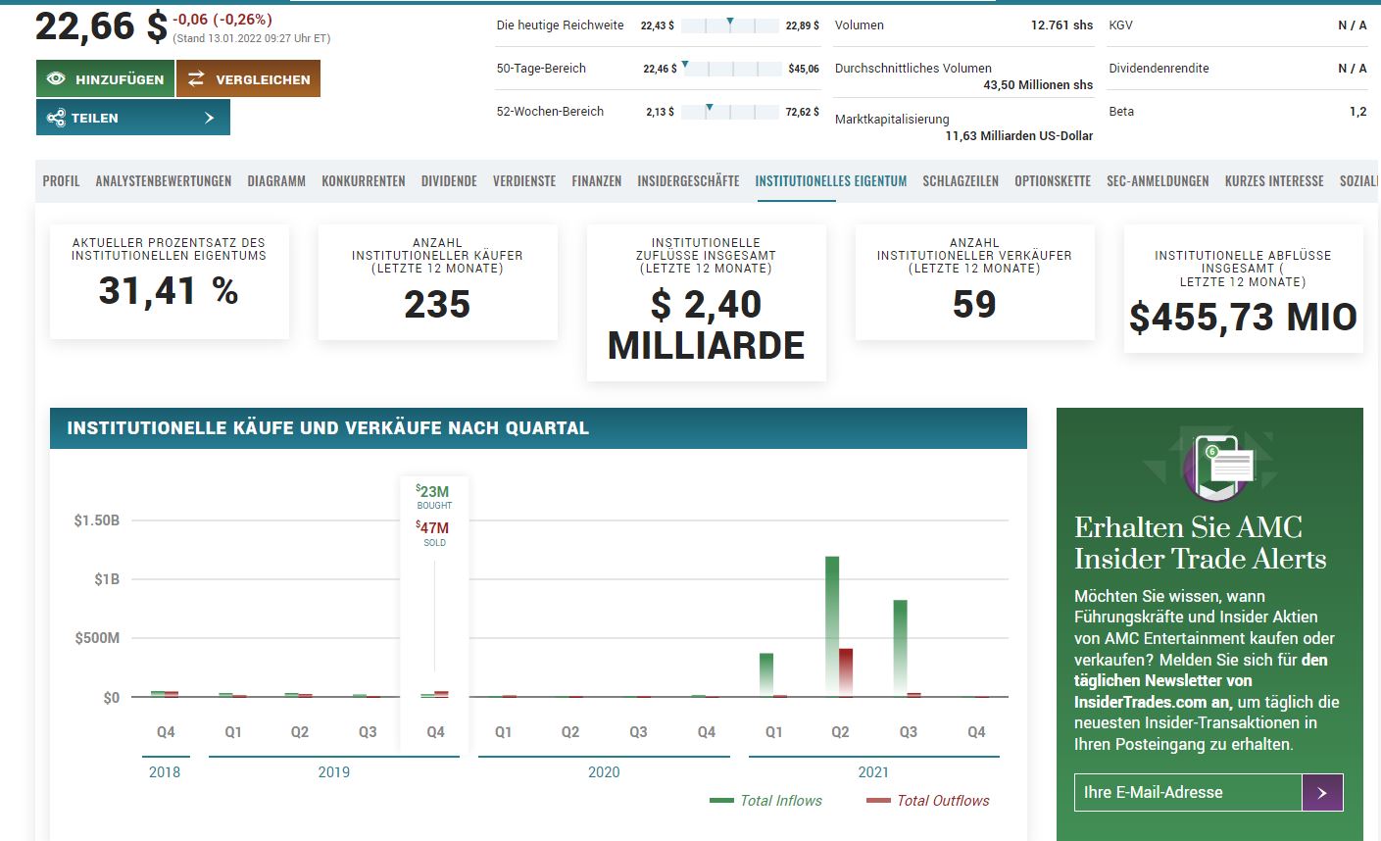Viewport: 1381px width, 841px height.
Task: Open the TEILEN share button
Action: (x=133, y=118)
